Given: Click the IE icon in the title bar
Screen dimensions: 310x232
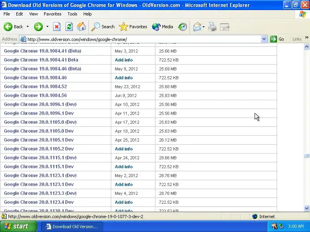Looking at the screenshot, I should 3,5.
